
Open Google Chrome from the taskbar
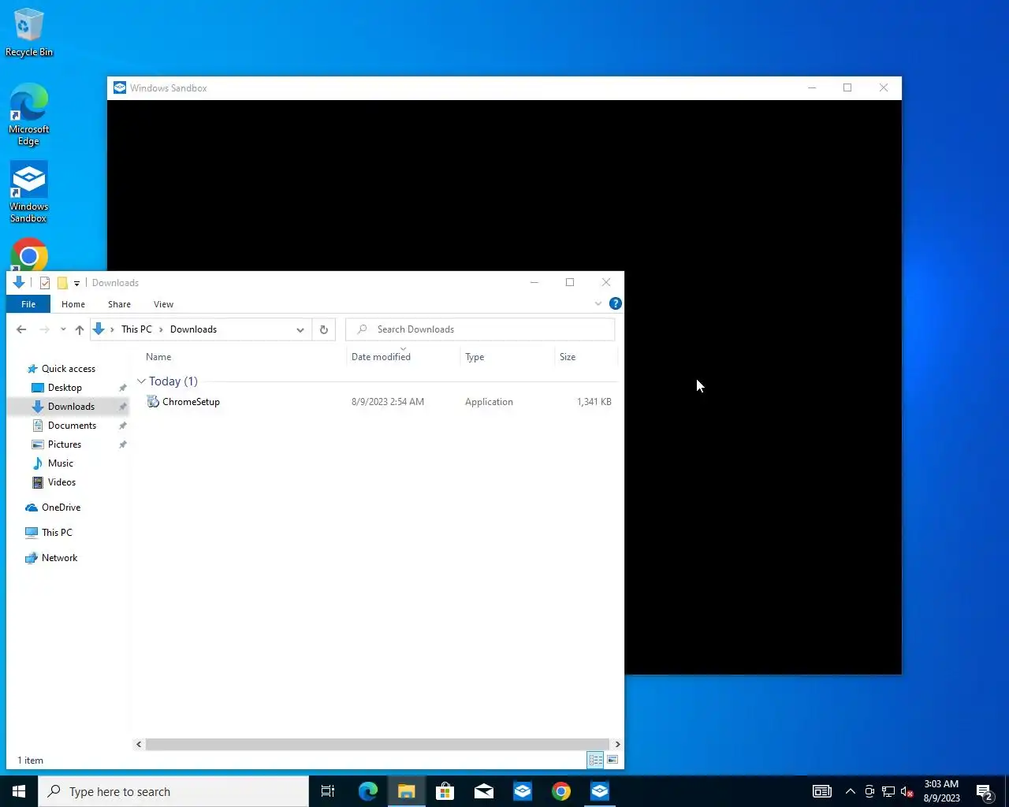pos(561,791)
